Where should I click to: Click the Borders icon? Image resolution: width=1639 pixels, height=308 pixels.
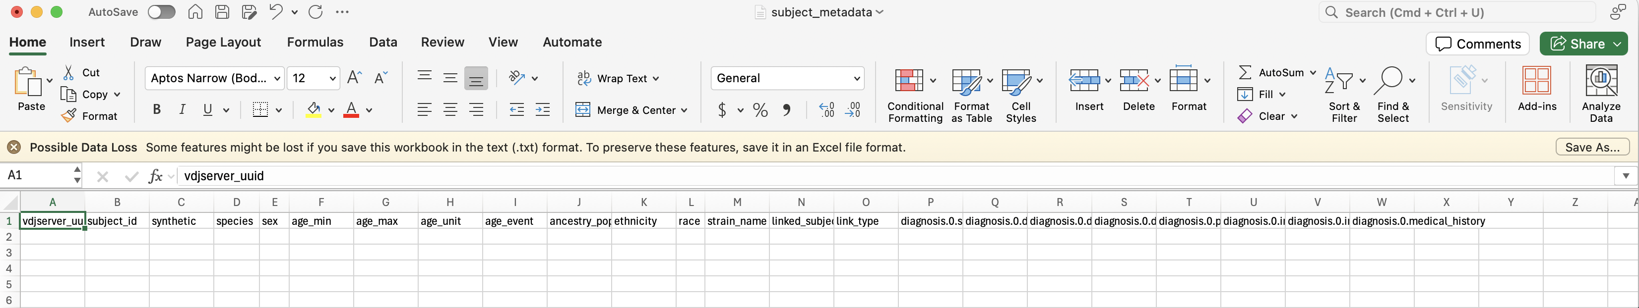[x=260, y=109]
